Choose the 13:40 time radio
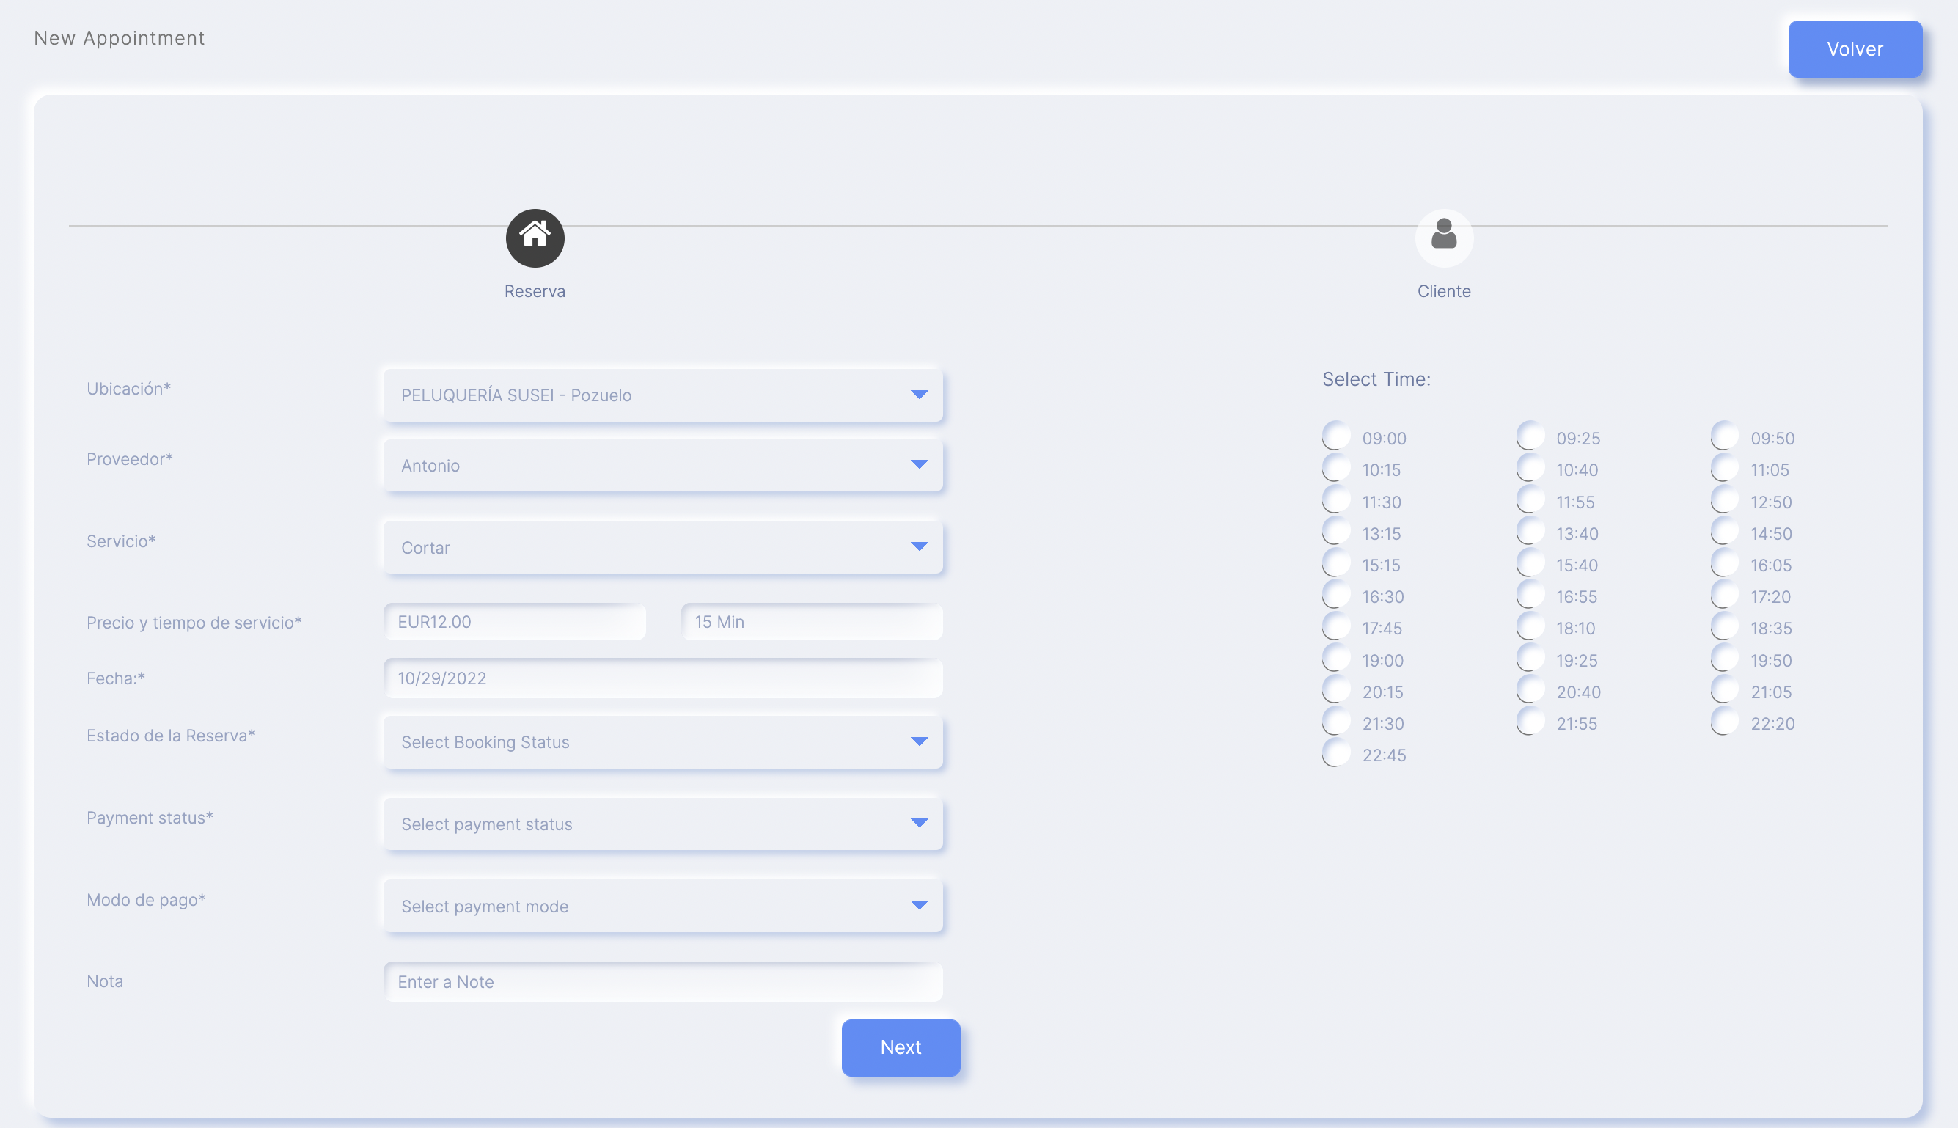 coord(1530,532)
